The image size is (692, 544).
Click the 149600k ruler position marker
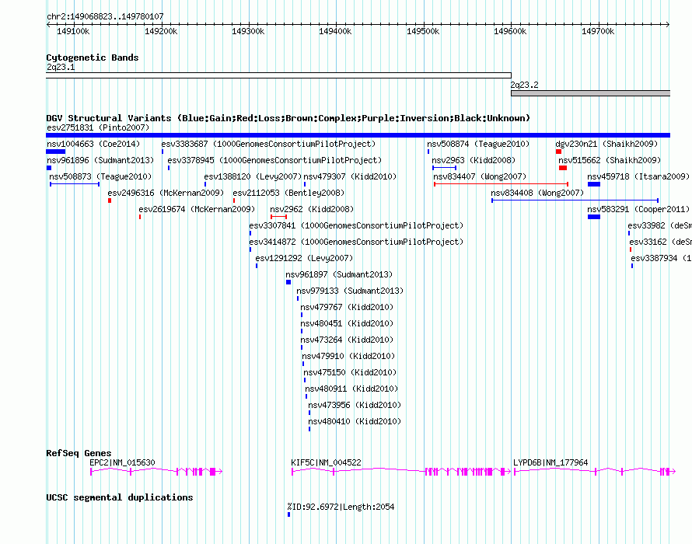510,31
